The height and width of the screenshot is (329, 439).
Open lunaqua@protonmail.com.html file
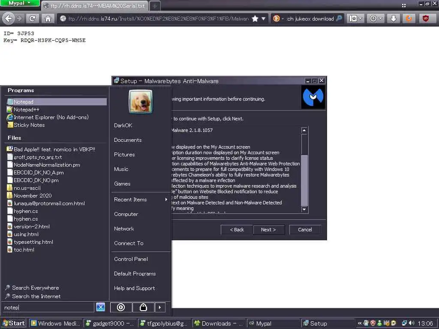pos(56,203)
